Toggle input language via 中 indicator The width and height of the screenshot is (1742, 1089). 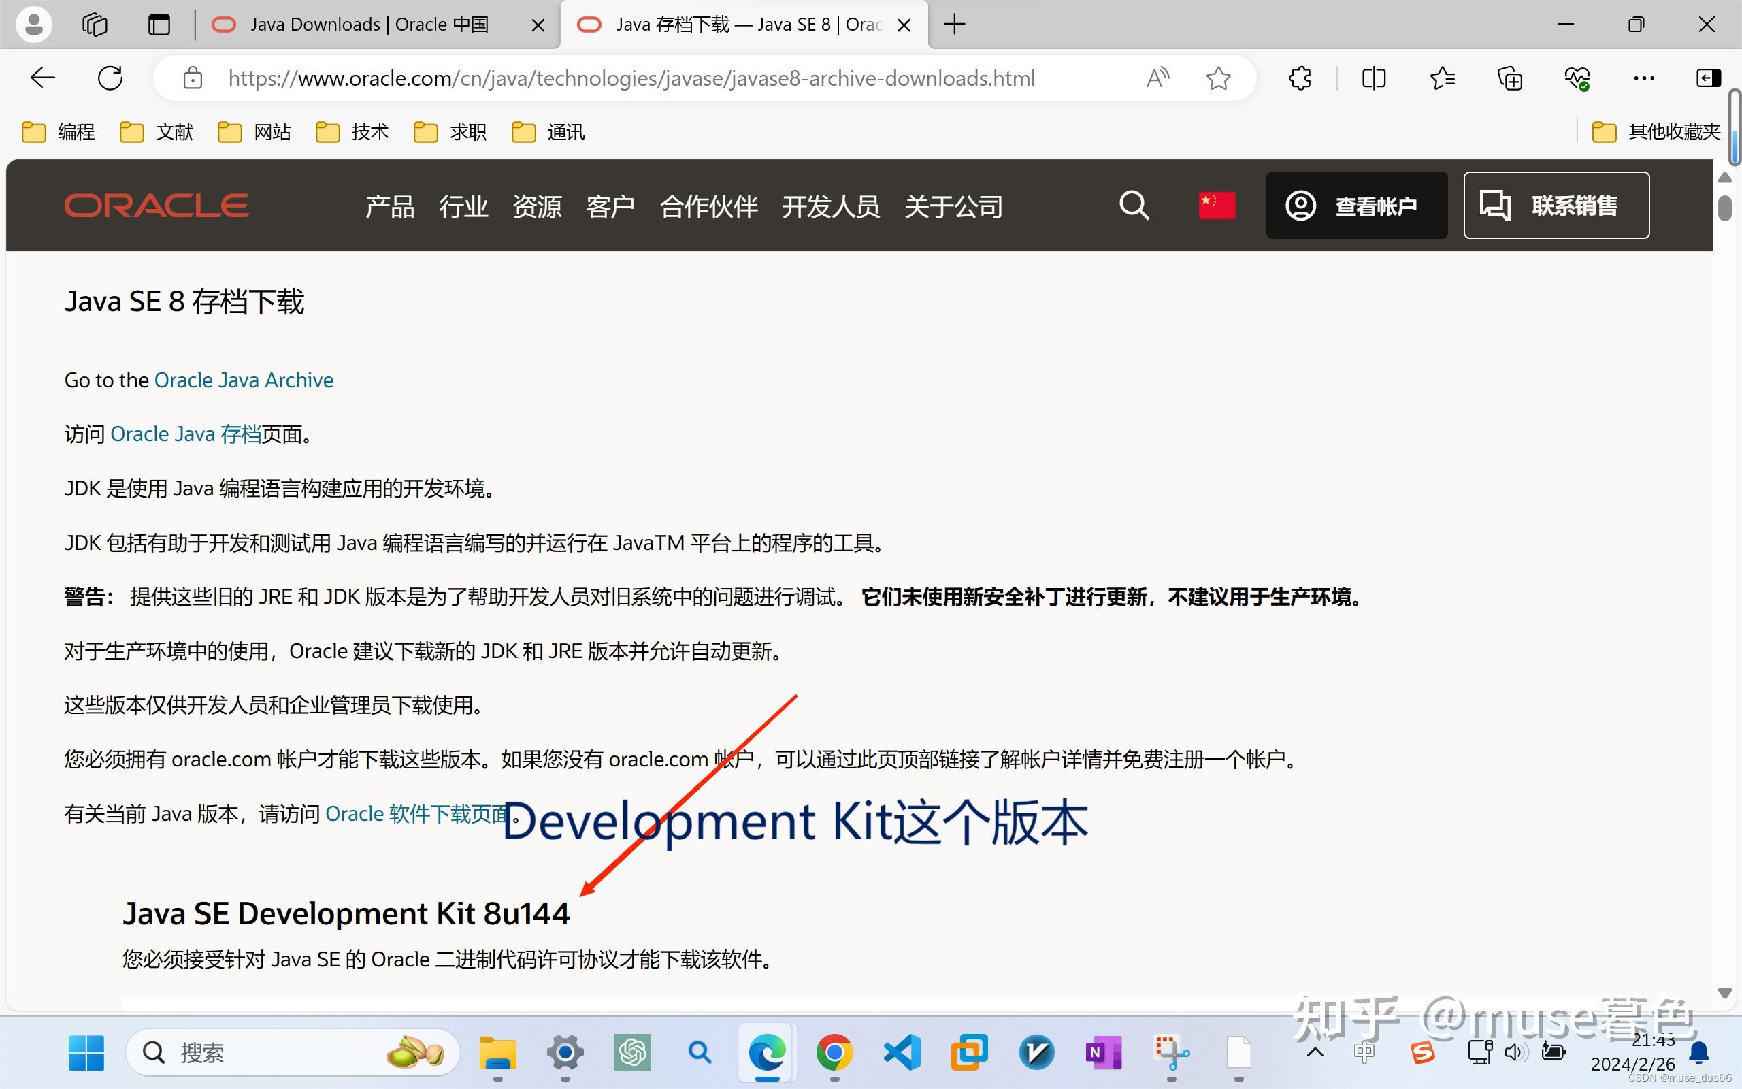[x=1365, y=1052]
